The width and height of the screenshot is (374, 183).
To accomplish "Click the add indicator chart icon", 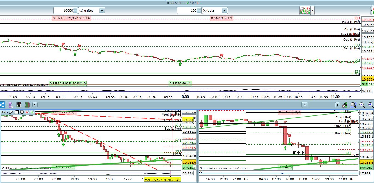I will tap(305, 10).
